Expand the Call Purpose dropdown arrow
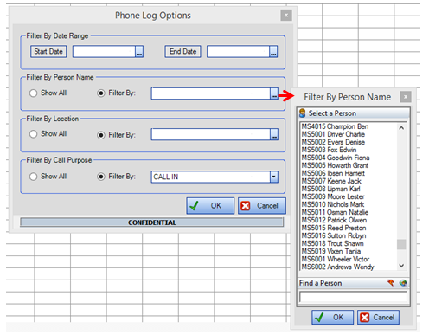This screenshot has width=429, height=335. 274,177
